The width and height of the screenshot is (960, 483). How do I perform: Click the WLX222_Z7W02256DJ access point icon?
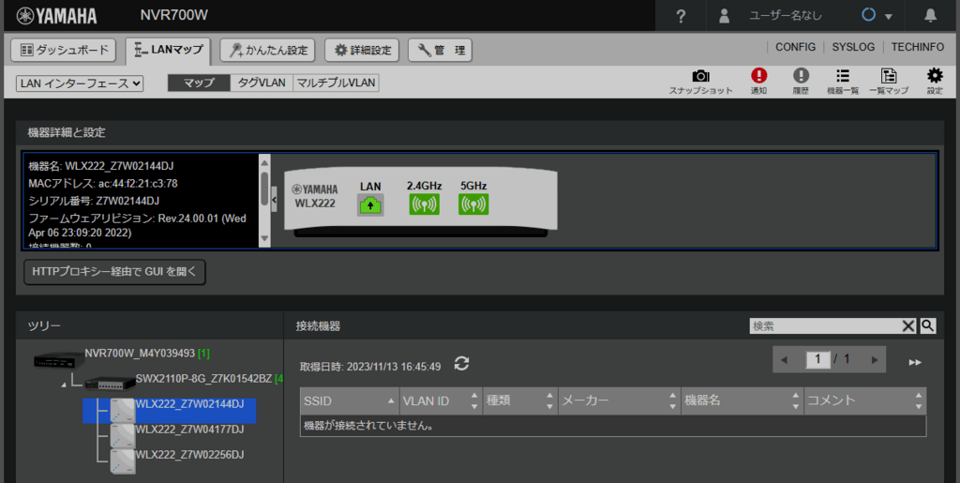pyautogui.click(x=123, y=461)
